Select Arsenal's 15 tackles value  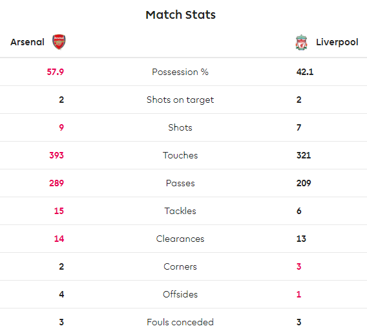click(59, 211)
